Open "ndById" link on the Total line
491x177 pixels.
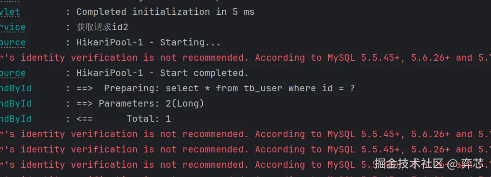(15, 119)
